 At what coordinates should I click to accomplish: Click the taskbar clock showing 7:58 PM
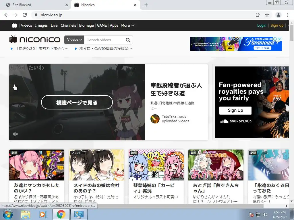pos(279,215)
